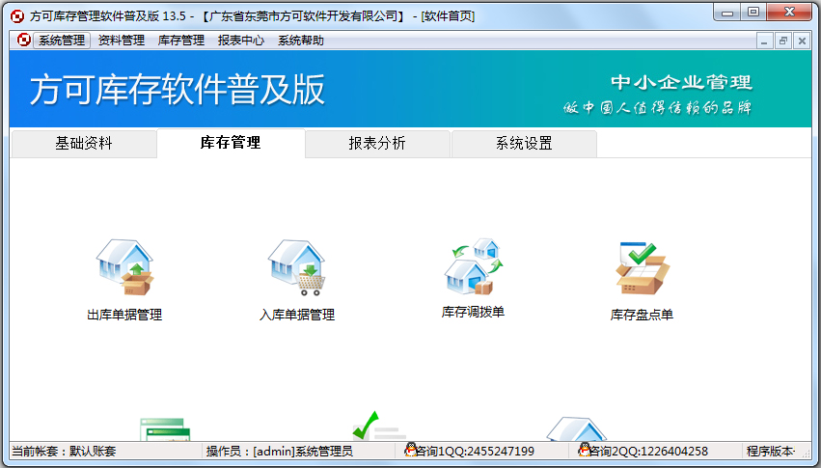Click the partially visible house icon at bottom
This screenshot has height=468, width=821.
coord(575,430)
